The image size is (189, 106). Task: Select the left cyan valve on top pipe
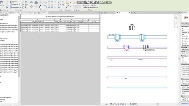[x=117, y=38]
